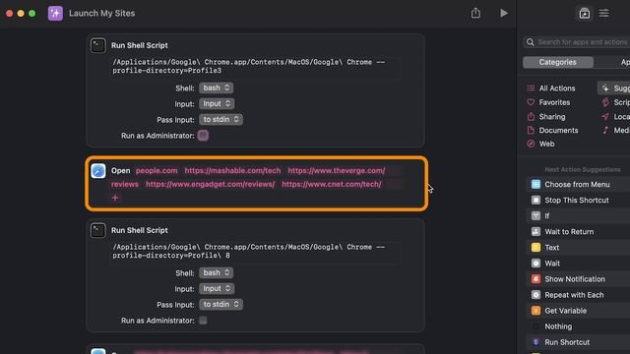
Task: Click the Sharing icon
Action: (531, 116)
